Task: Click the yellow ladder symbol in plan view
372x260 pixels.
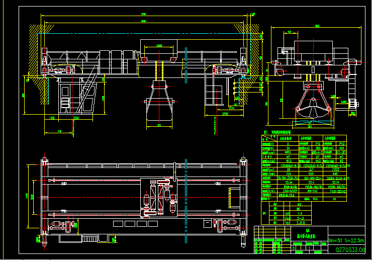Action: pos(235,197)
